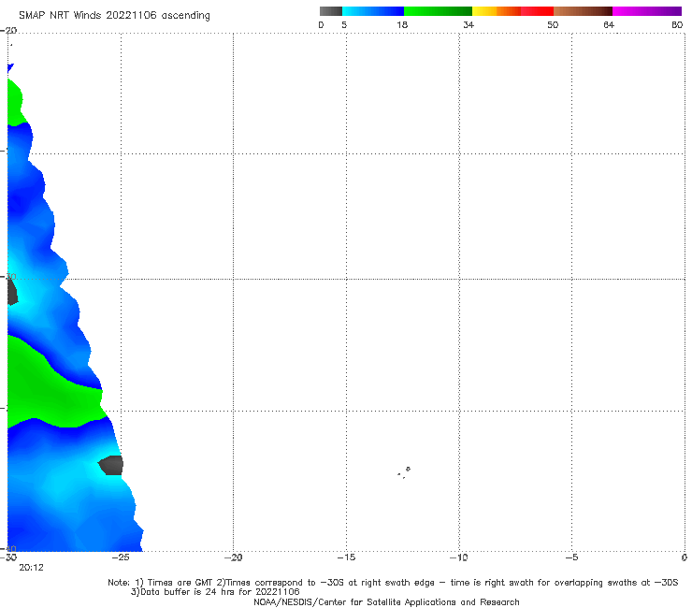692x608 pixels.
Task: Click the gray segment of the color bar
Action: [x=330, y=11]
